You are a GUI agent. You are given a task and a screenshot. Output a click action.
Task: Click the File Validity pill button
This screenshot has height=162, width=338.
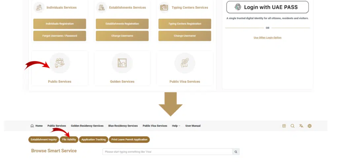tap(69, 139)
